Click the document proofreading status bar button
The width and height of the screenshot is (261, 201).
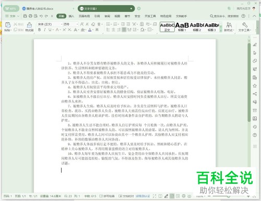(x=126, y=196)
